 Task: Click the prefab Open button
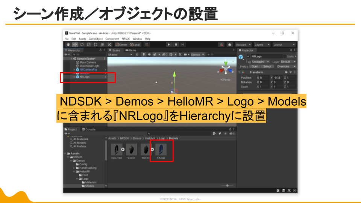click(255, 67)
